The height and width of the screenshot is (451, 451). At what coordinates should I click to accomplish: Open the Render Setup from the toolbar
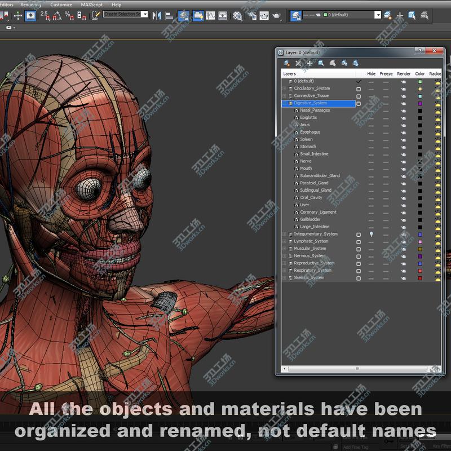coord(253,16)
